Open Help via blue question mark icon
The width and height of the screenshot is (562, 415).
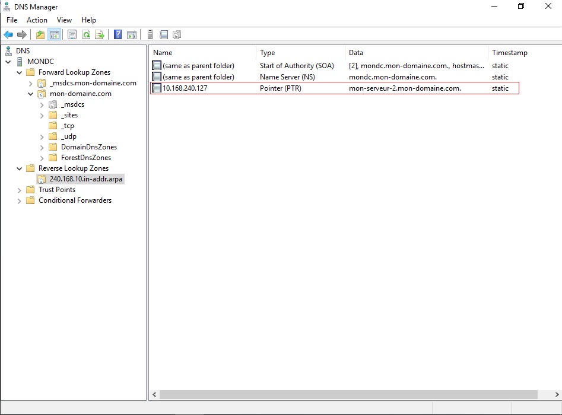click(x=118, y=35)
